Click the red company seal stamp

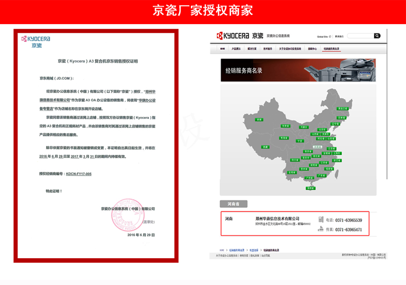(127, 215)
